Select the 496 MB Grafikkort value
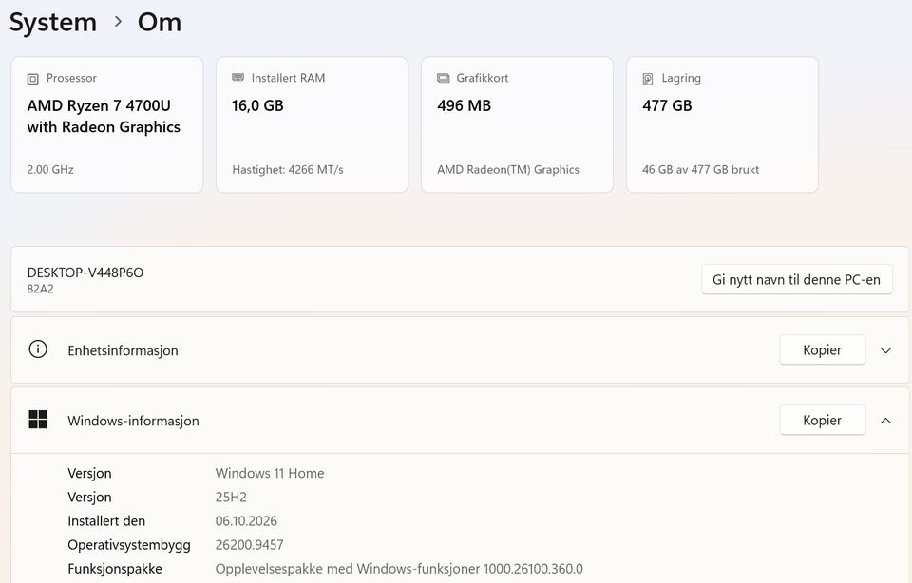 click(465, 105)
